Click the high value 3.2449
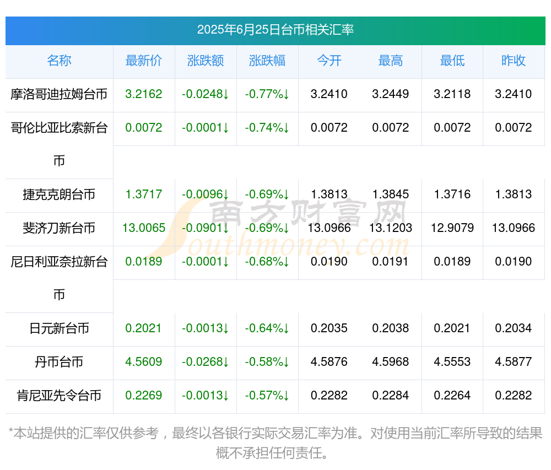The image size is (551, 470). [391, 94]
